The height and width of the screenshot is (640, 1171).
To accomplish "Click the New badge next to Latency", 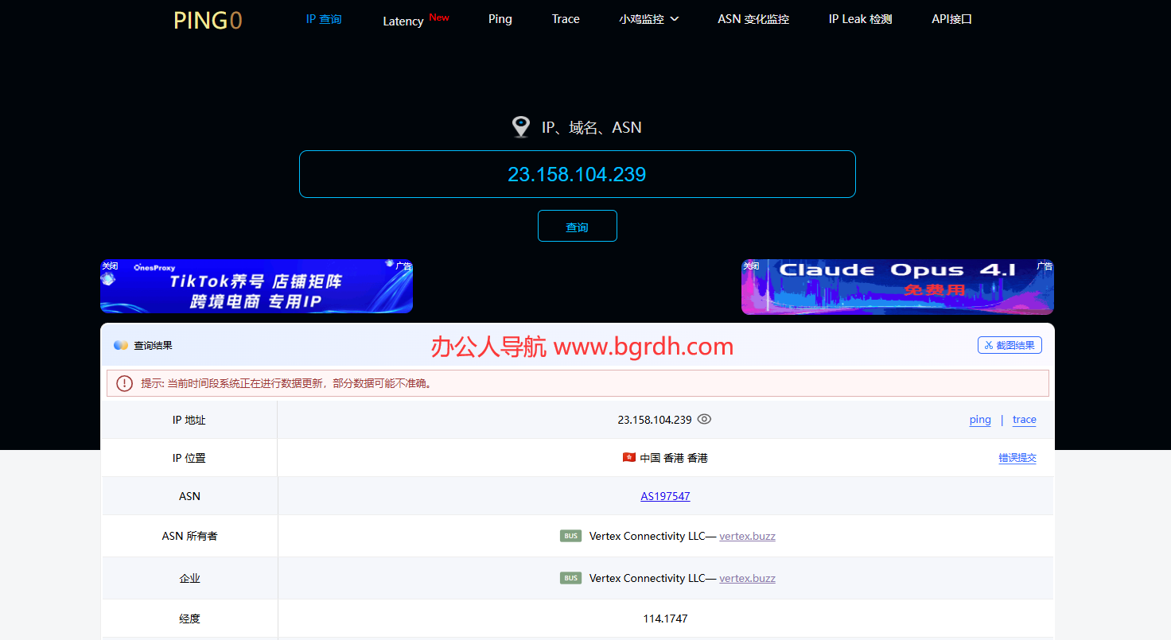I will coord(439,14).
